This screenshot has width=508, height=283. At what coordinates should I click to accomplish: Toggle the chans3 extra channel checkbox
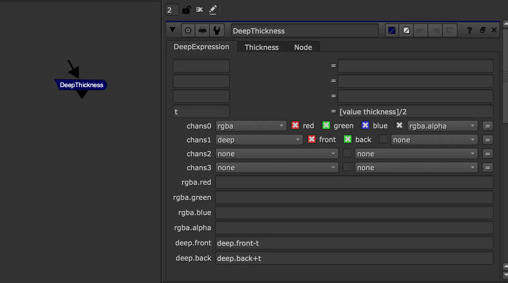pyautogui.click(x=347, y=167)
